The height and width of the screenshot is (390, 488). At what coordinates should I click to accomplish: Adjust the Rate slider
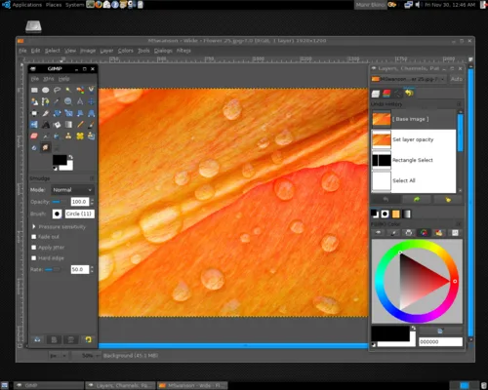53,270
